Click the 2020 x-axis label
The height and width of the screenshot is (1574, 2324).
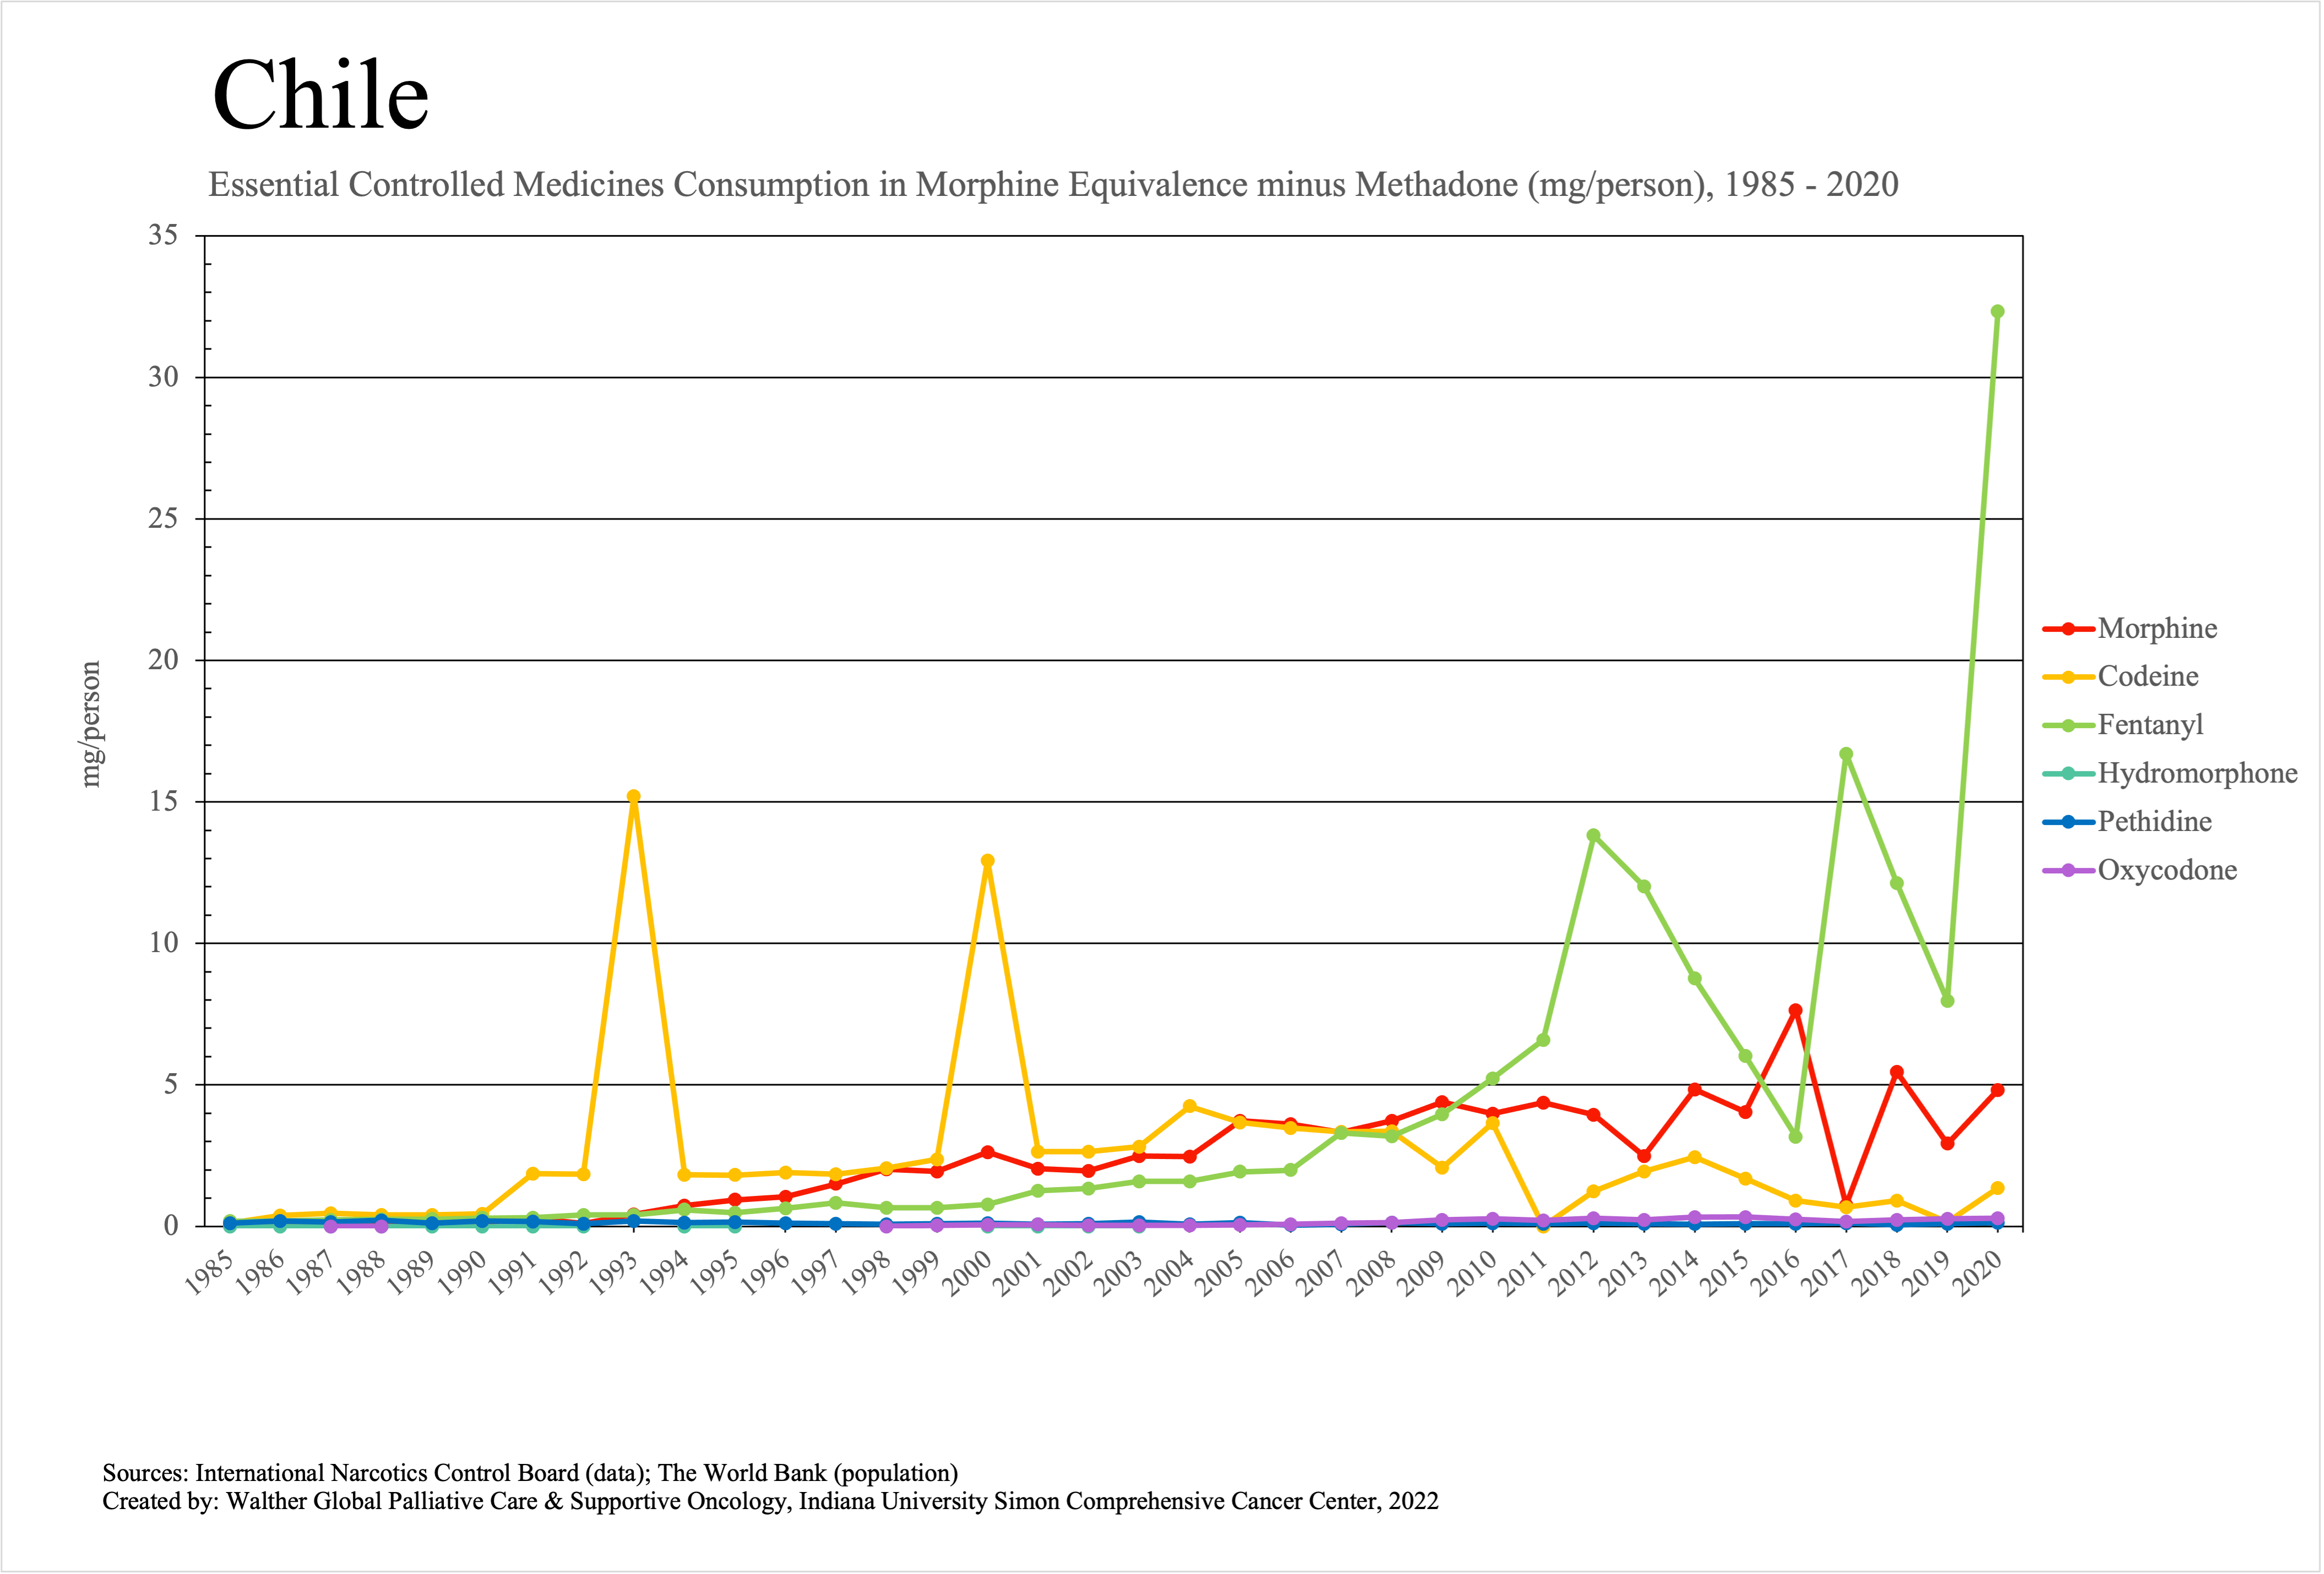(x=1978, y=1273)
